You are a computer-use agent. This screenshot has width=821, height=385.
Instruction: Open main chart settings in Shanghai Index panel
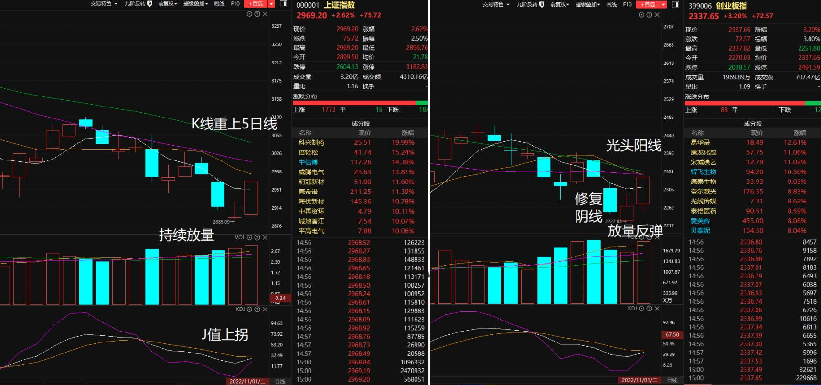click(249, 14)
